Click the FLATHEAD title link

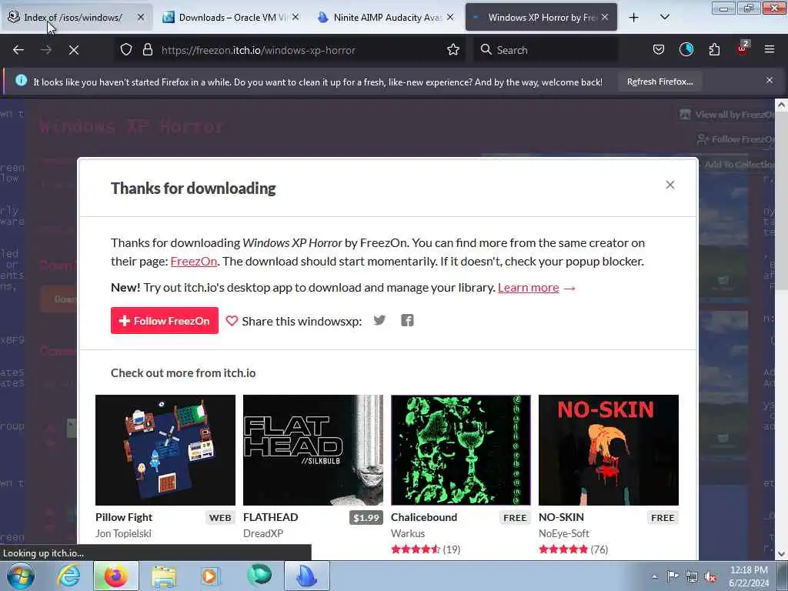pyautogui.click(x=270, y=517)
